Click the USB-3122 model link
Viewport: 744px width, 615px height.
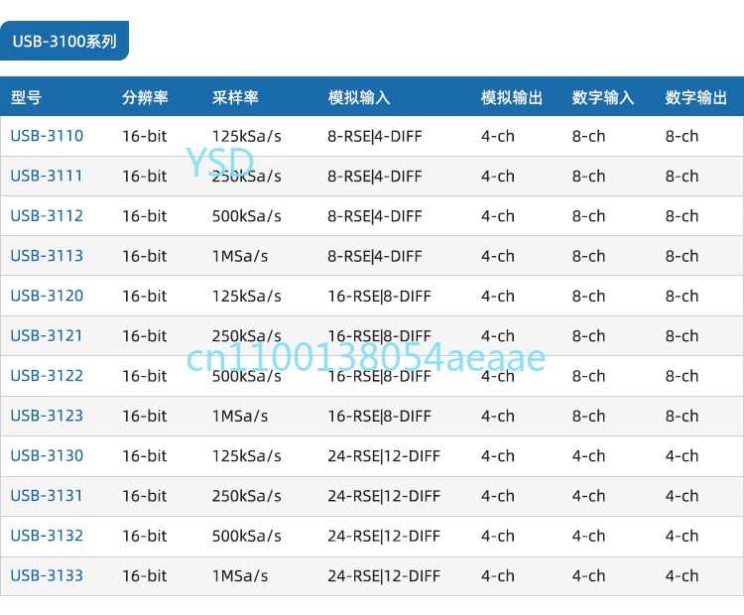[x=47, y=376]
